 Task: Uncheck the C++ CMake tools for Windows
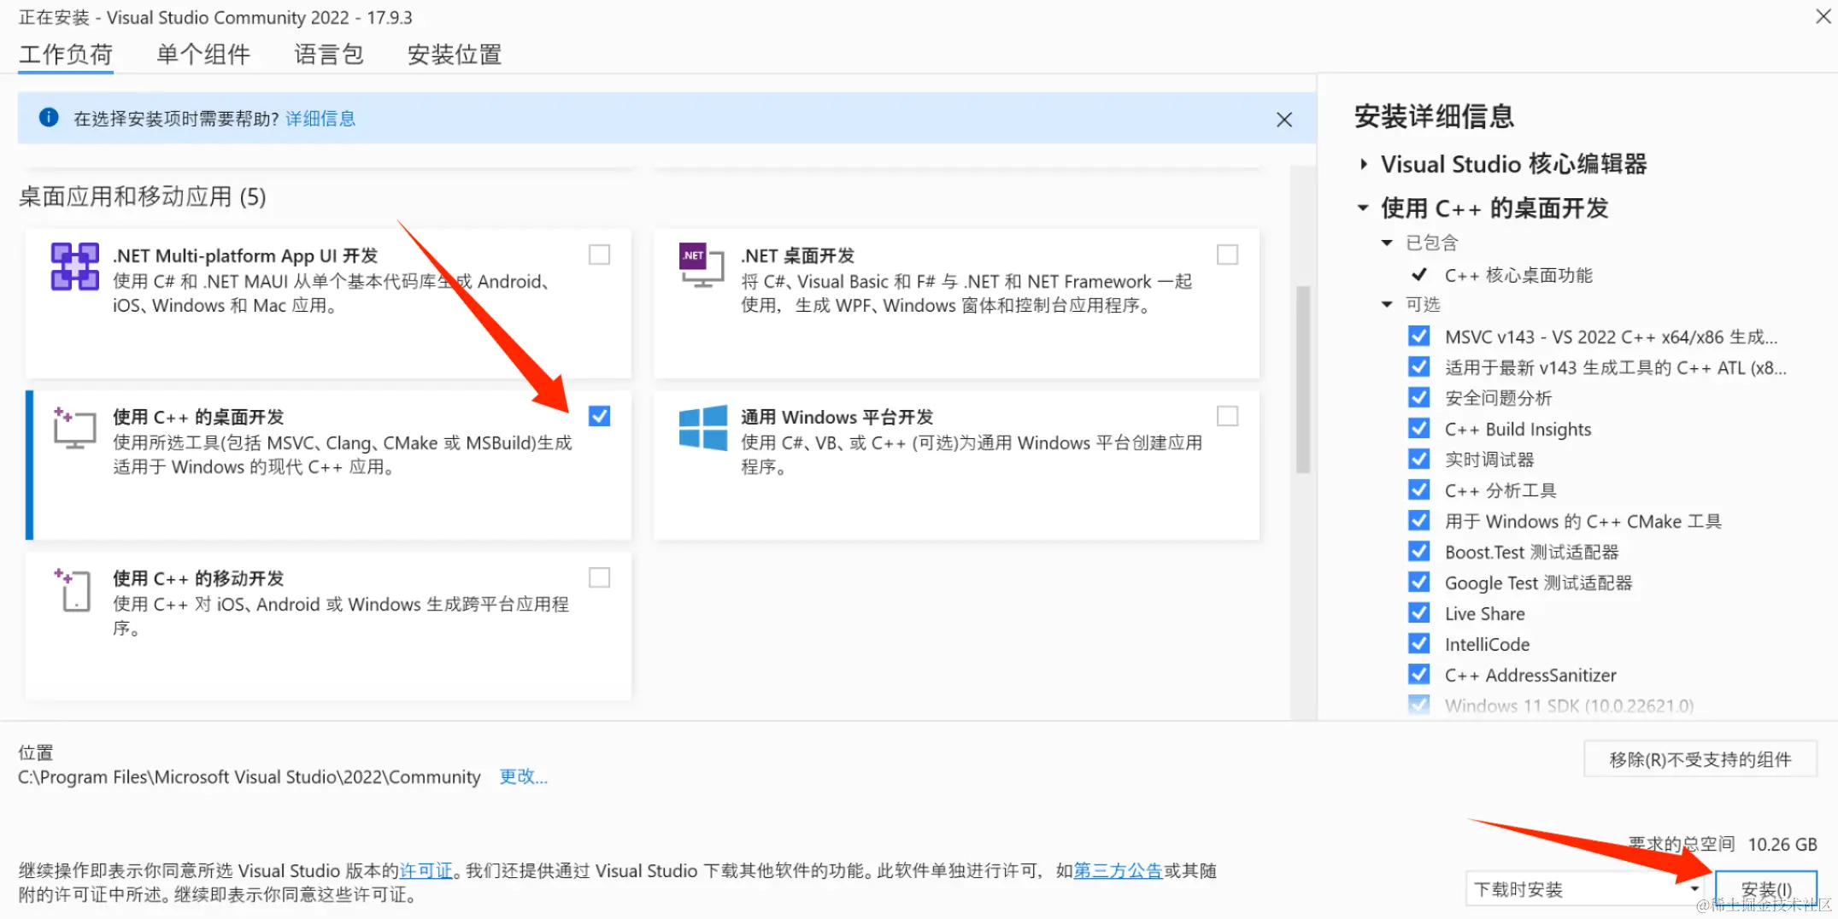click(x=1418, y=520)
